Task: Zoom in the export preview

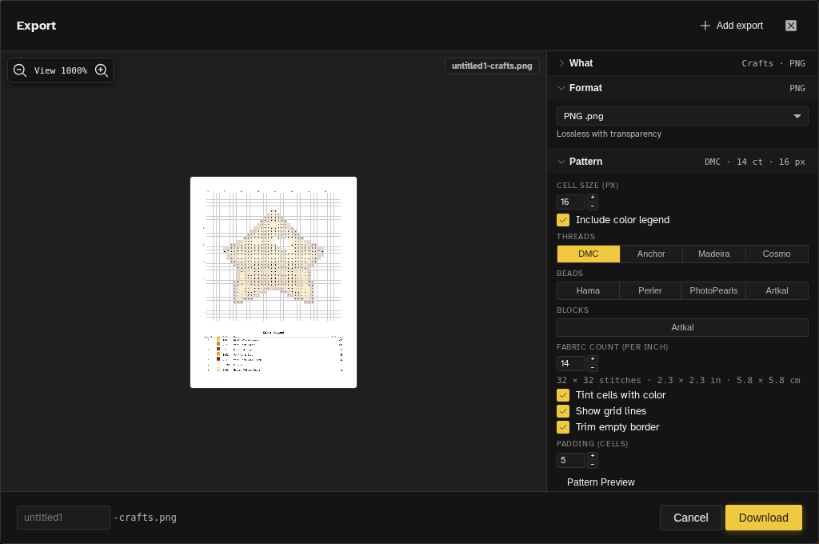Action: (102, 70)
